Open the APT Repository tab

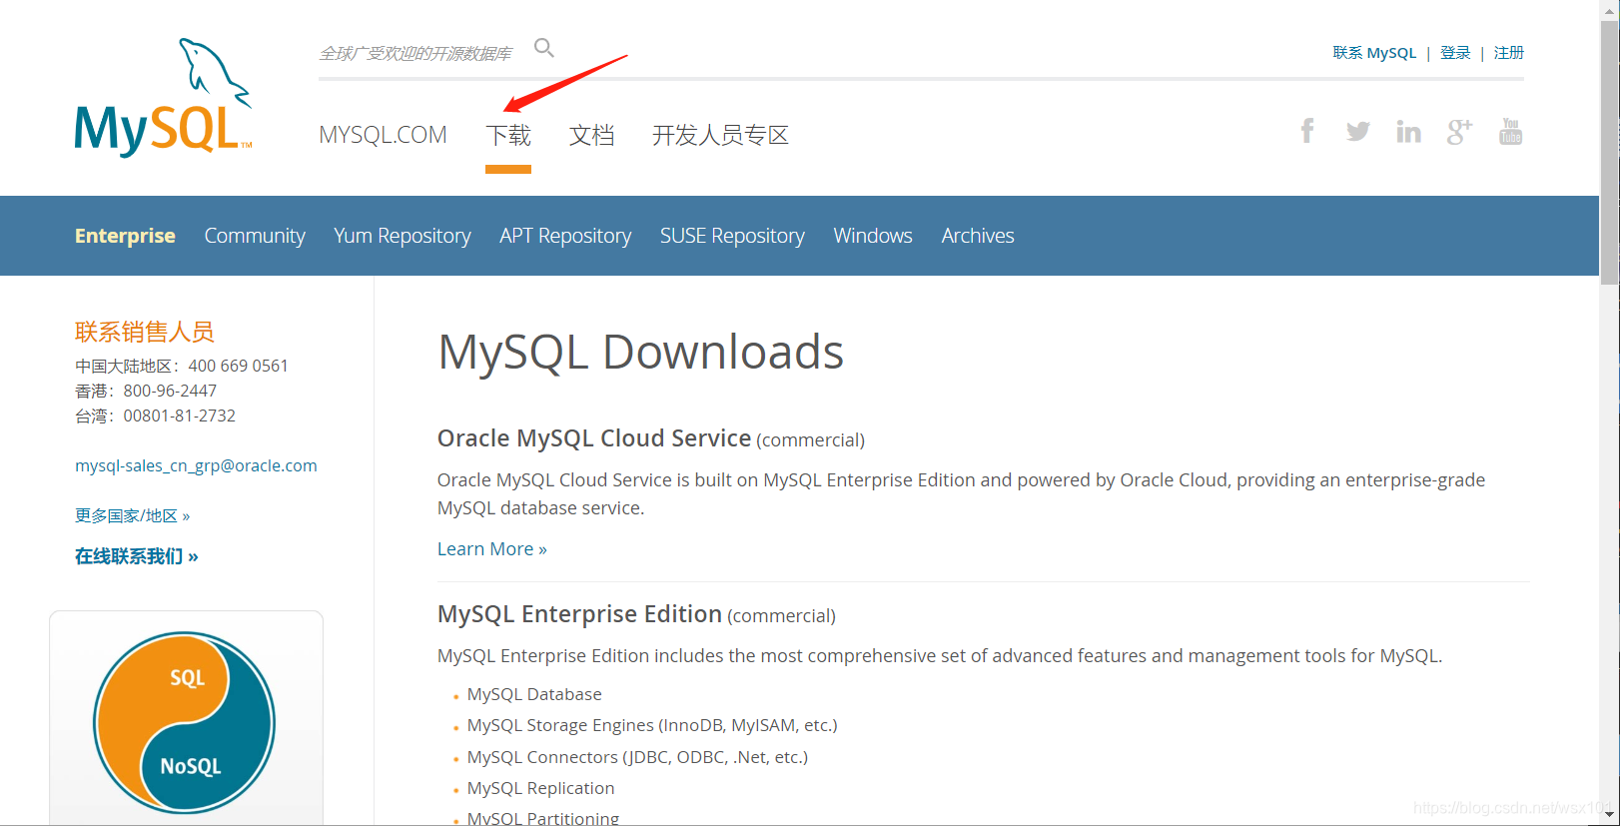tap(565, 236)
